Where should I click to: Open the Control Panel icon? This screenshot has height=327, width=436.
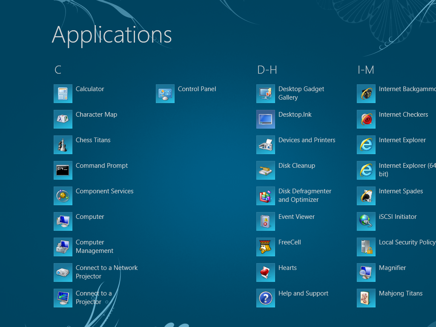(165, 94)
